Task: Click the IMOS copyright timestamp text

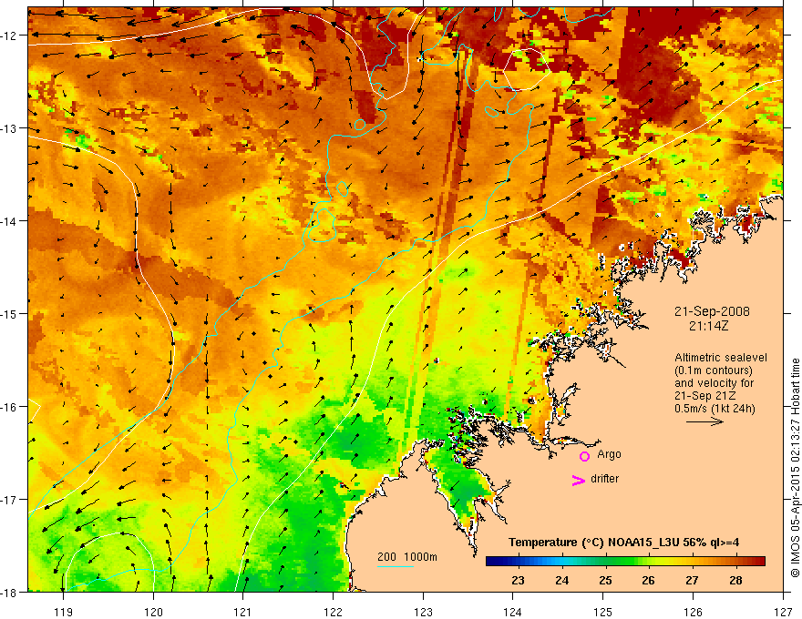Action: (x=796, y=468)
